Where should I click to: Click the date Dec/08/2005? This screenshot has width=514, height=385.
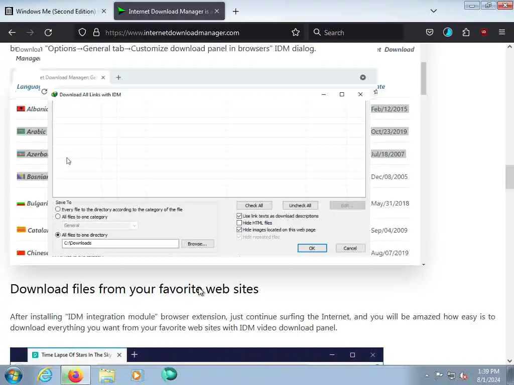(x=389, y=177)
